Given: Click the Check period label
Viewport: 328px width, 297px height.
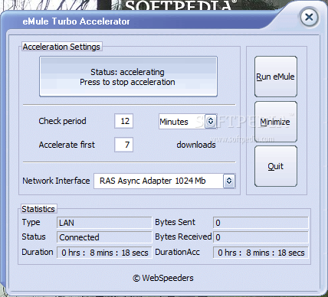Looking at the screenshot, I should pyautogui.click(x=62, y=121).
